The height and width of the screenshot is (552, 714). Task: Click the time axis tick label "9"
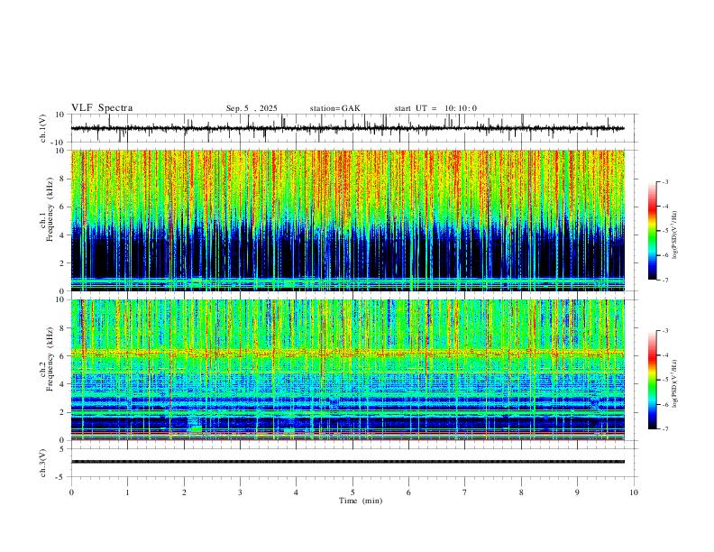point(577,492)
